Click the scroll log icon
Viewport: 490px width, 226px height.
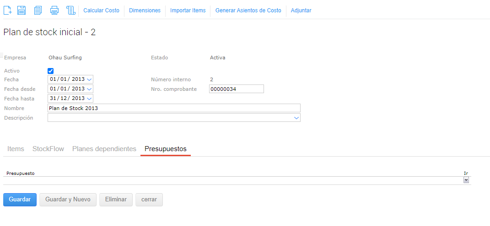71,11
